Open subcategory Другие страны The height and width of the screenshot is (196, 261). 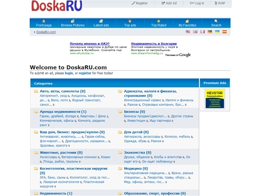coord(182,116)
